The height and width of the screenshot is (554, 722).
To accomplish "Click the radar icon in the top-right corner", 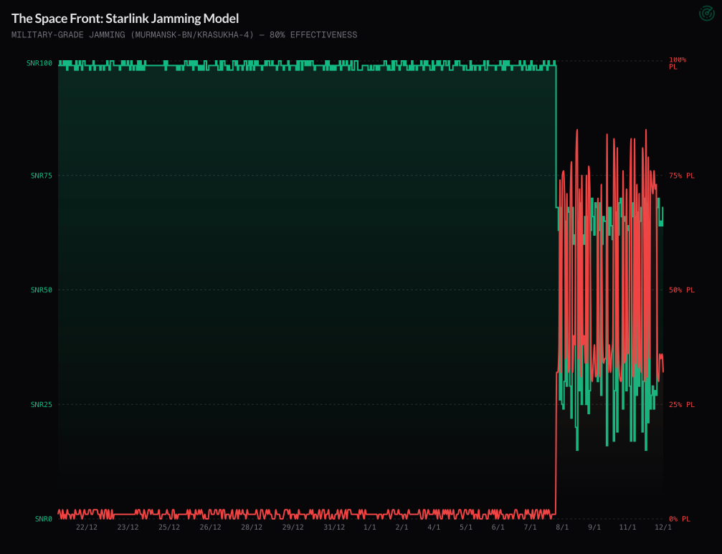I will 706,14.
